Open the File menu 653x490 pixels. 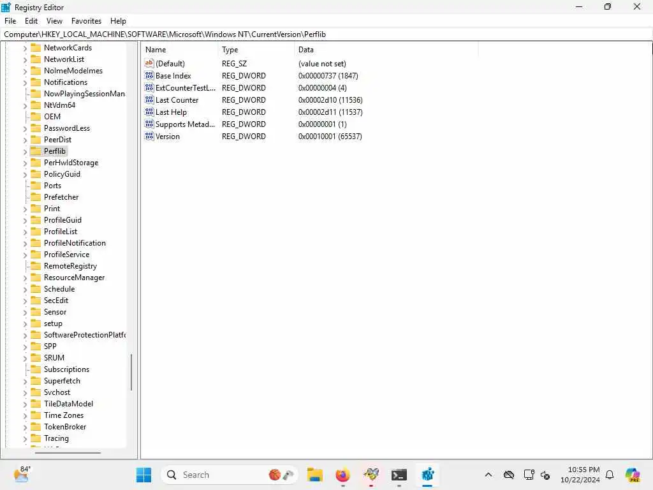point(10,21)
